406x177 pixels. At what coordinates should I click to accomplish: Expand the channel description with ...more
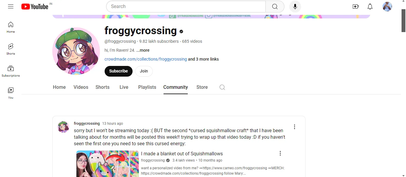pyautogui.click(x=143, y=50)
